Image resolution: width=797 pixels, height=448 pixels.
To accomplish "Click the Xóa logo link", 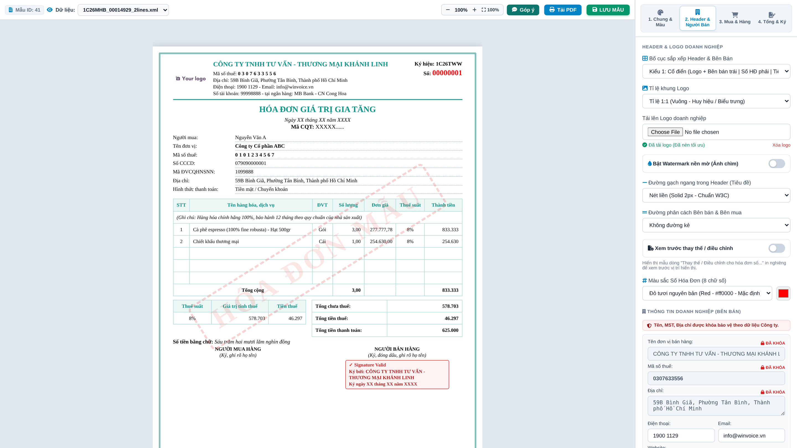I will [781, 145].
